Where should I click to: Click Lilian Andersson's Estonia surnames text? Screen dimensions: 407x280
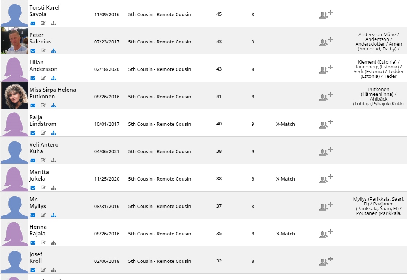tap(379, 69)
